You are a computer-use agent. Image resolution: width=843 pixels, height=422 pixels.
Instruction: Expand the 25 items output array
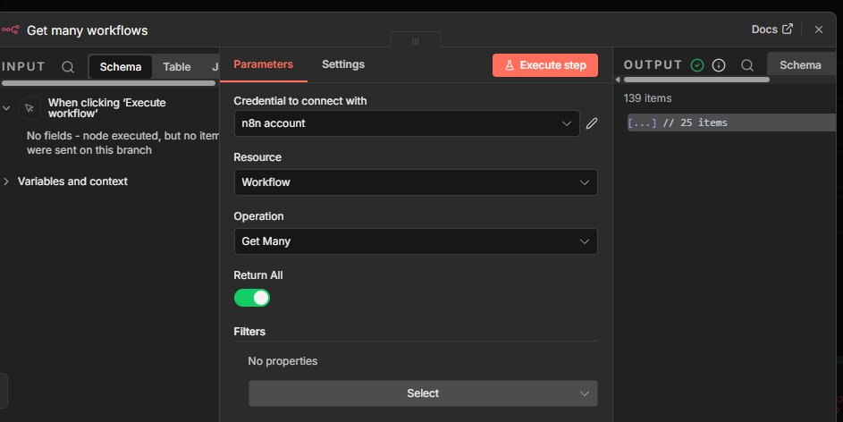point(643,122)
